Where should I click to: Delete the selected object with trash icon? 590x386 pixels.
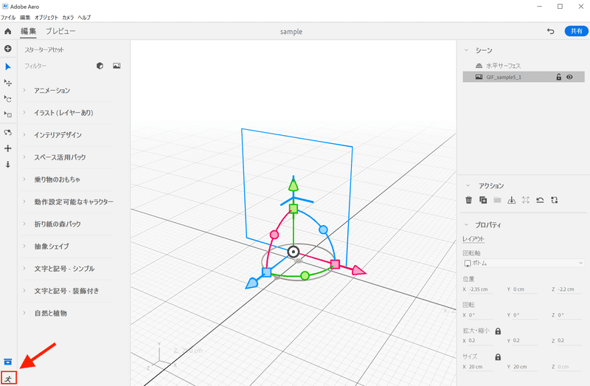469,200
